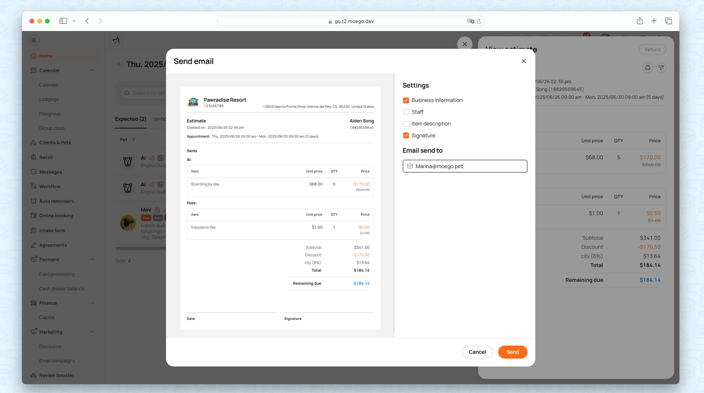Viewport: 704px width, 393px height.
Task: Collapse the Calendar sidebar section
Action: [92, 70]
